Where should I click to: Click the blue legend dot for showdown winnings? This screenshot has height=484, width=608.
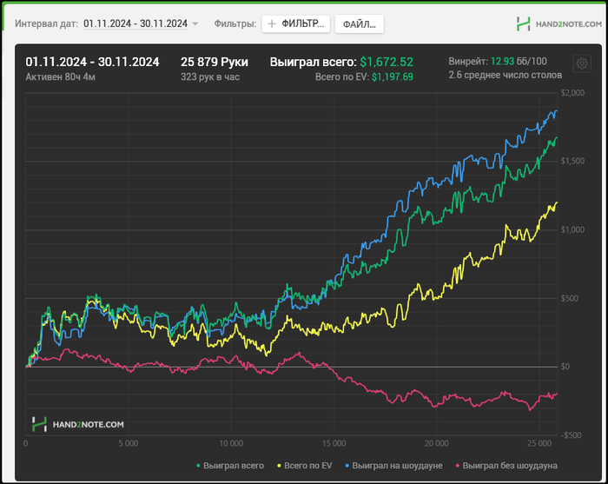(x=347, y=466)
